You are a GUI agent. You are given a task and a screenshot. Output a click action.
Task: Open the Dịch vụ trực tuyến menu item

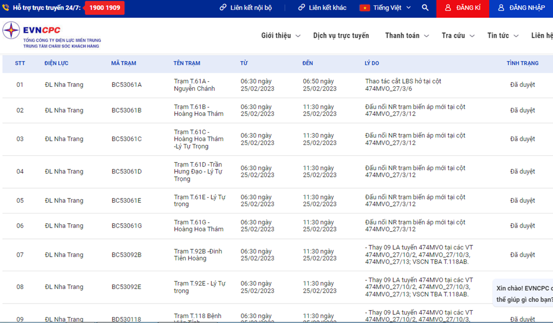click(x=341, y=36)
